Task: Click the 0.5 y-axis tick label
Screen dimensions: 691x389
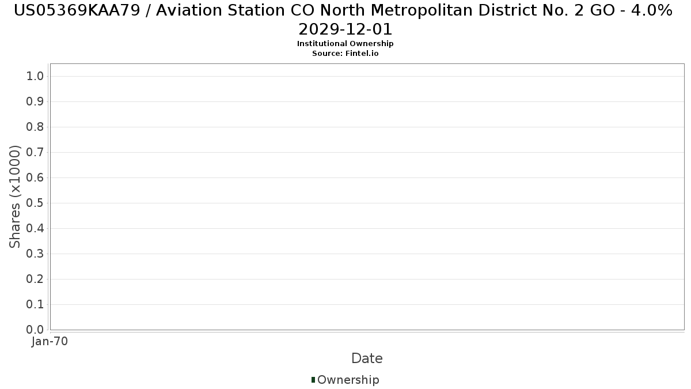Action: pos(35,203)
